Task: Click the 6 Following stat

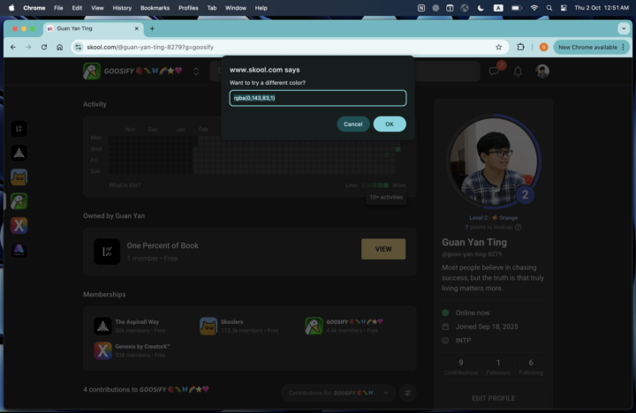Action: pyautogui.click(x=531, y=367)
